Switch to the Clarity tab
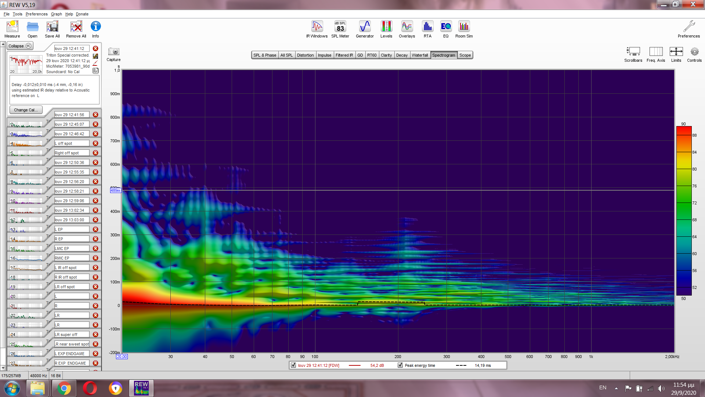Viewport: 705px width, 397px height. coord(386,55)
